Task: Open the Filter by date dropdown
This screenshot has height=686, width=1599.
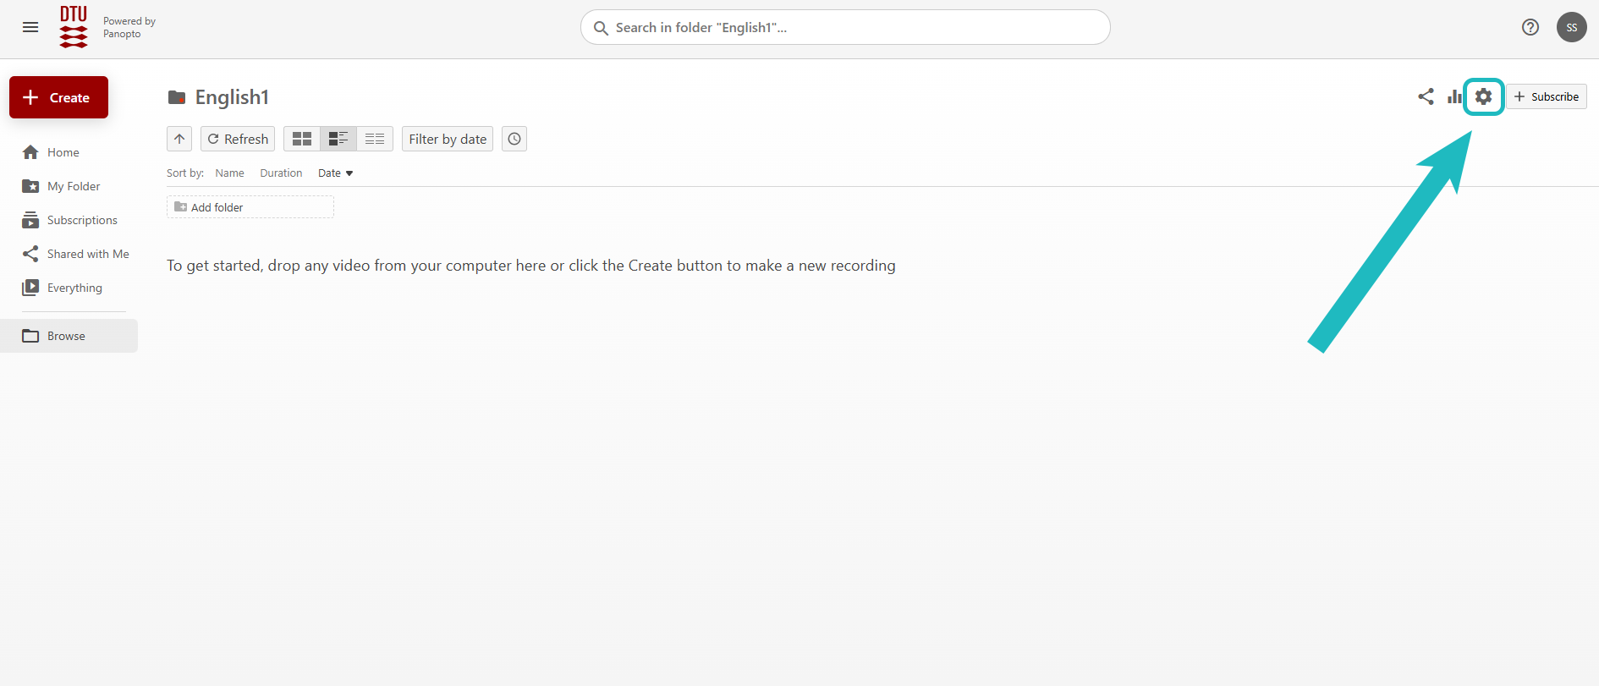Action: pyautogui.click(x=448, y=139)
